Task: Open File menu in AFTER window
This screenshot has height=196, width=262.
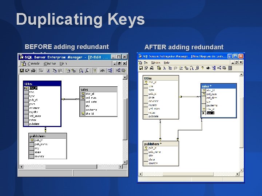Action: [146, 62]
